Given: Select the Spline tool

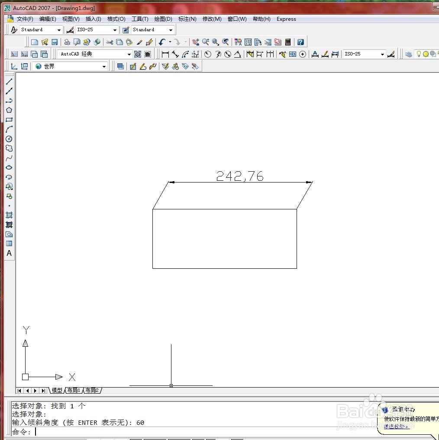Looking at the screenshot, I should point(9,158).
